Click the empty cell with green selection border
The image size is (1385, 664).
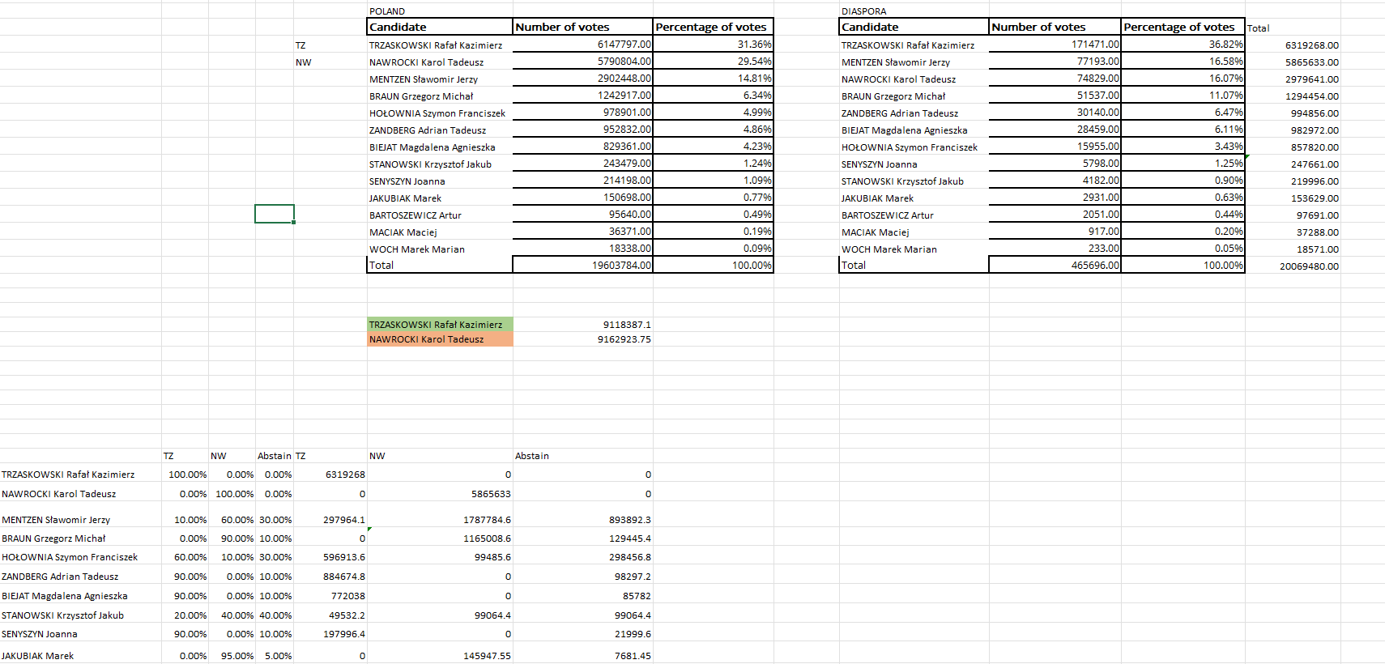274,214
